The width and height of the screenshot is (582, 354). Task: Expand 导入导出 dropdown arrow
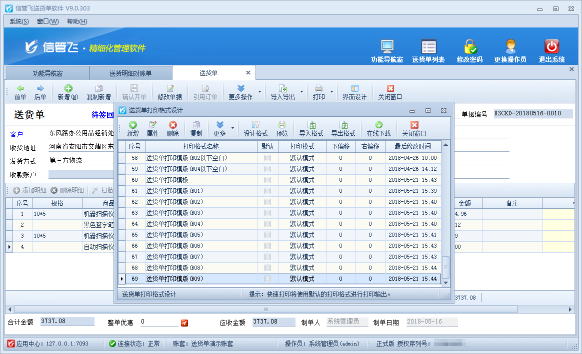click(301, 92)
